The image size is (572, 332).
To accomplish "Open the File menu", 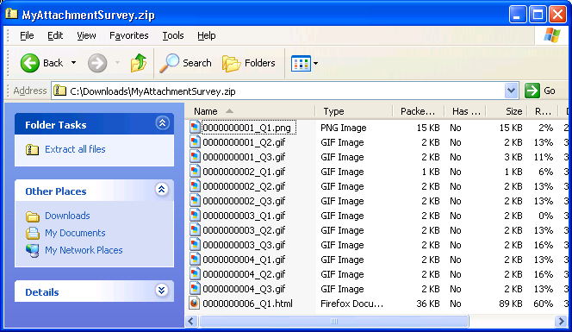I will point(27,35).
